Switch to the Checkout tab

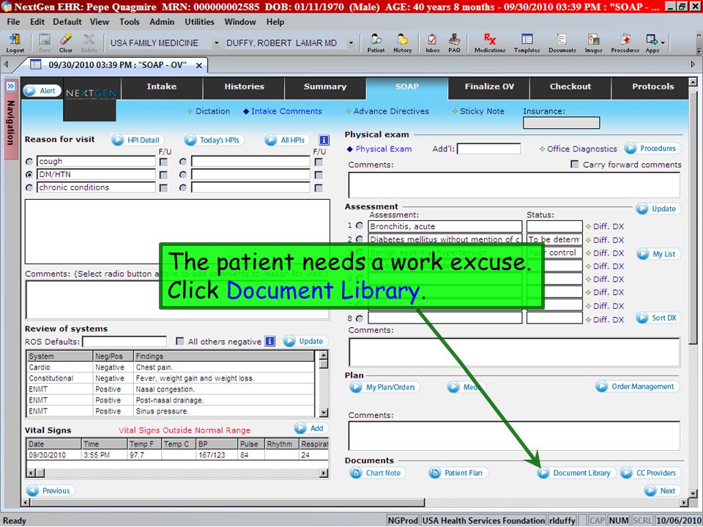click(x=570, y=87)
